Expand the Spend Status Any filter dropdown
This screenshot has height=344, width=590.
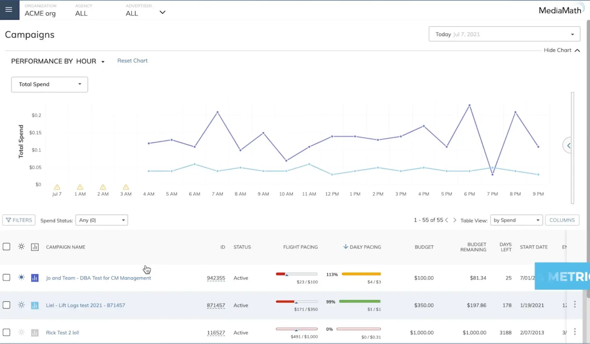click(x=101, y=220)
